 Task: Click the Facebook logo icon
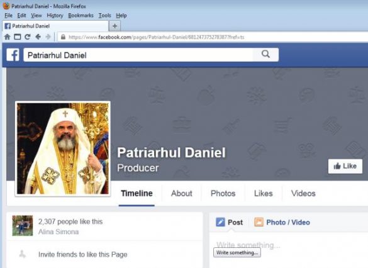[x=13, y=55]
